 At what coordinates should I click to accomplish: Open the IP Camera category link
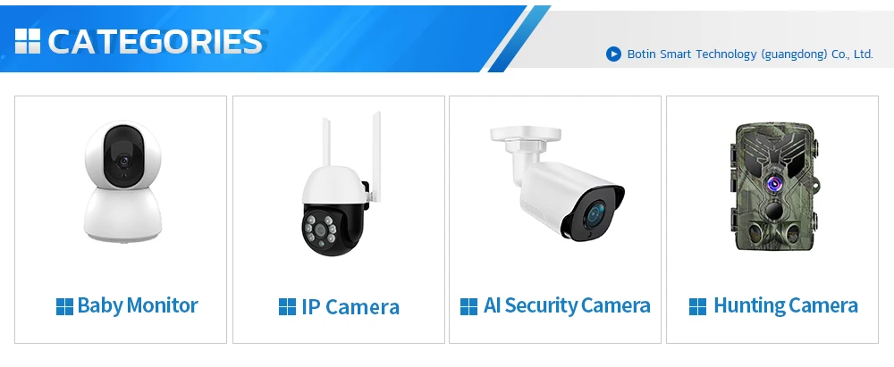pyautogui.click(x=350, y=307)
